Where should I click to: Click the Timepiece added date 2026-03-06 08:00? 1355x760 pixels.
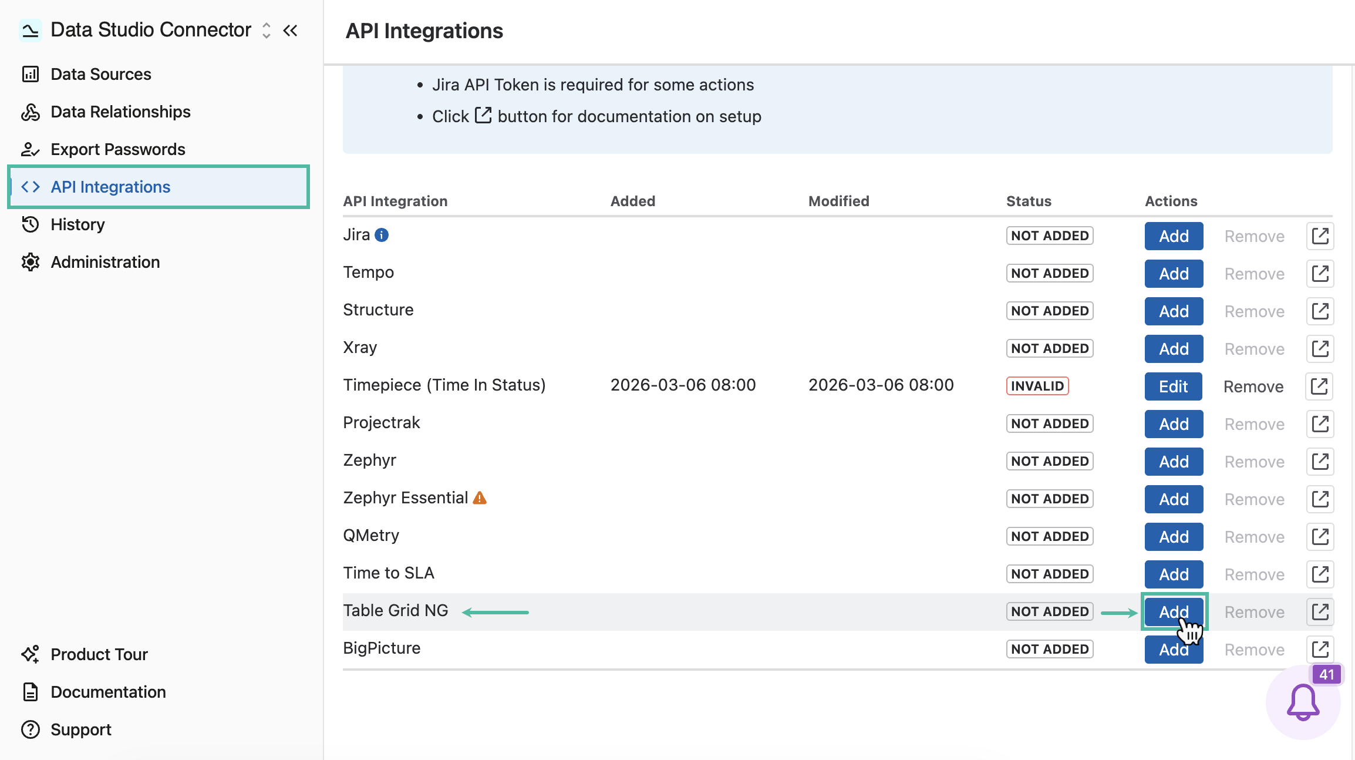(683, 385)
